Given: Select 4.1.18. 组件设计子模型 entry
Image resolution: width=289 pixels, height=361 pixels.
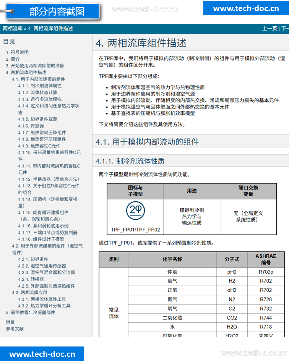Looking at the screenshot, I should pyautogui.click(x=41, y=239).
